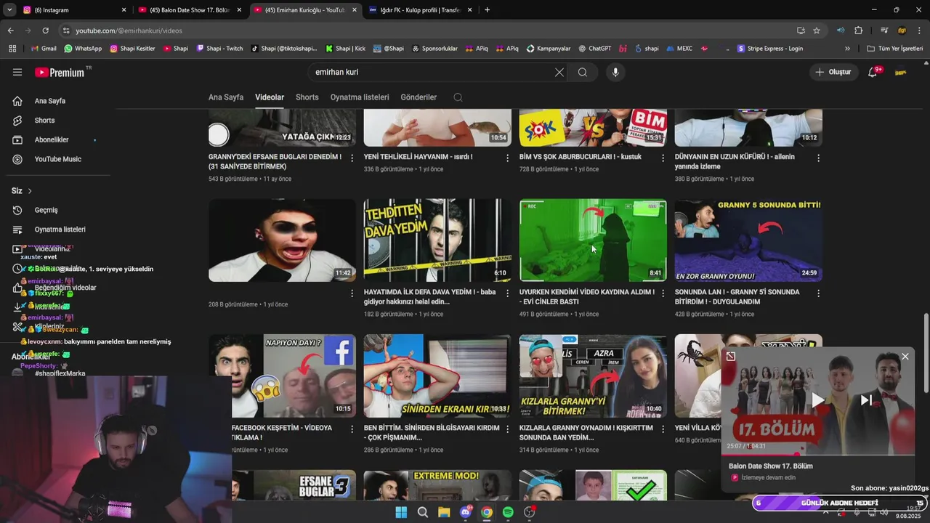Image resolution: width=930 pixels, height=523 pixels.
Task: Open Shorts in the left sidebar
Action: [44, 121]
